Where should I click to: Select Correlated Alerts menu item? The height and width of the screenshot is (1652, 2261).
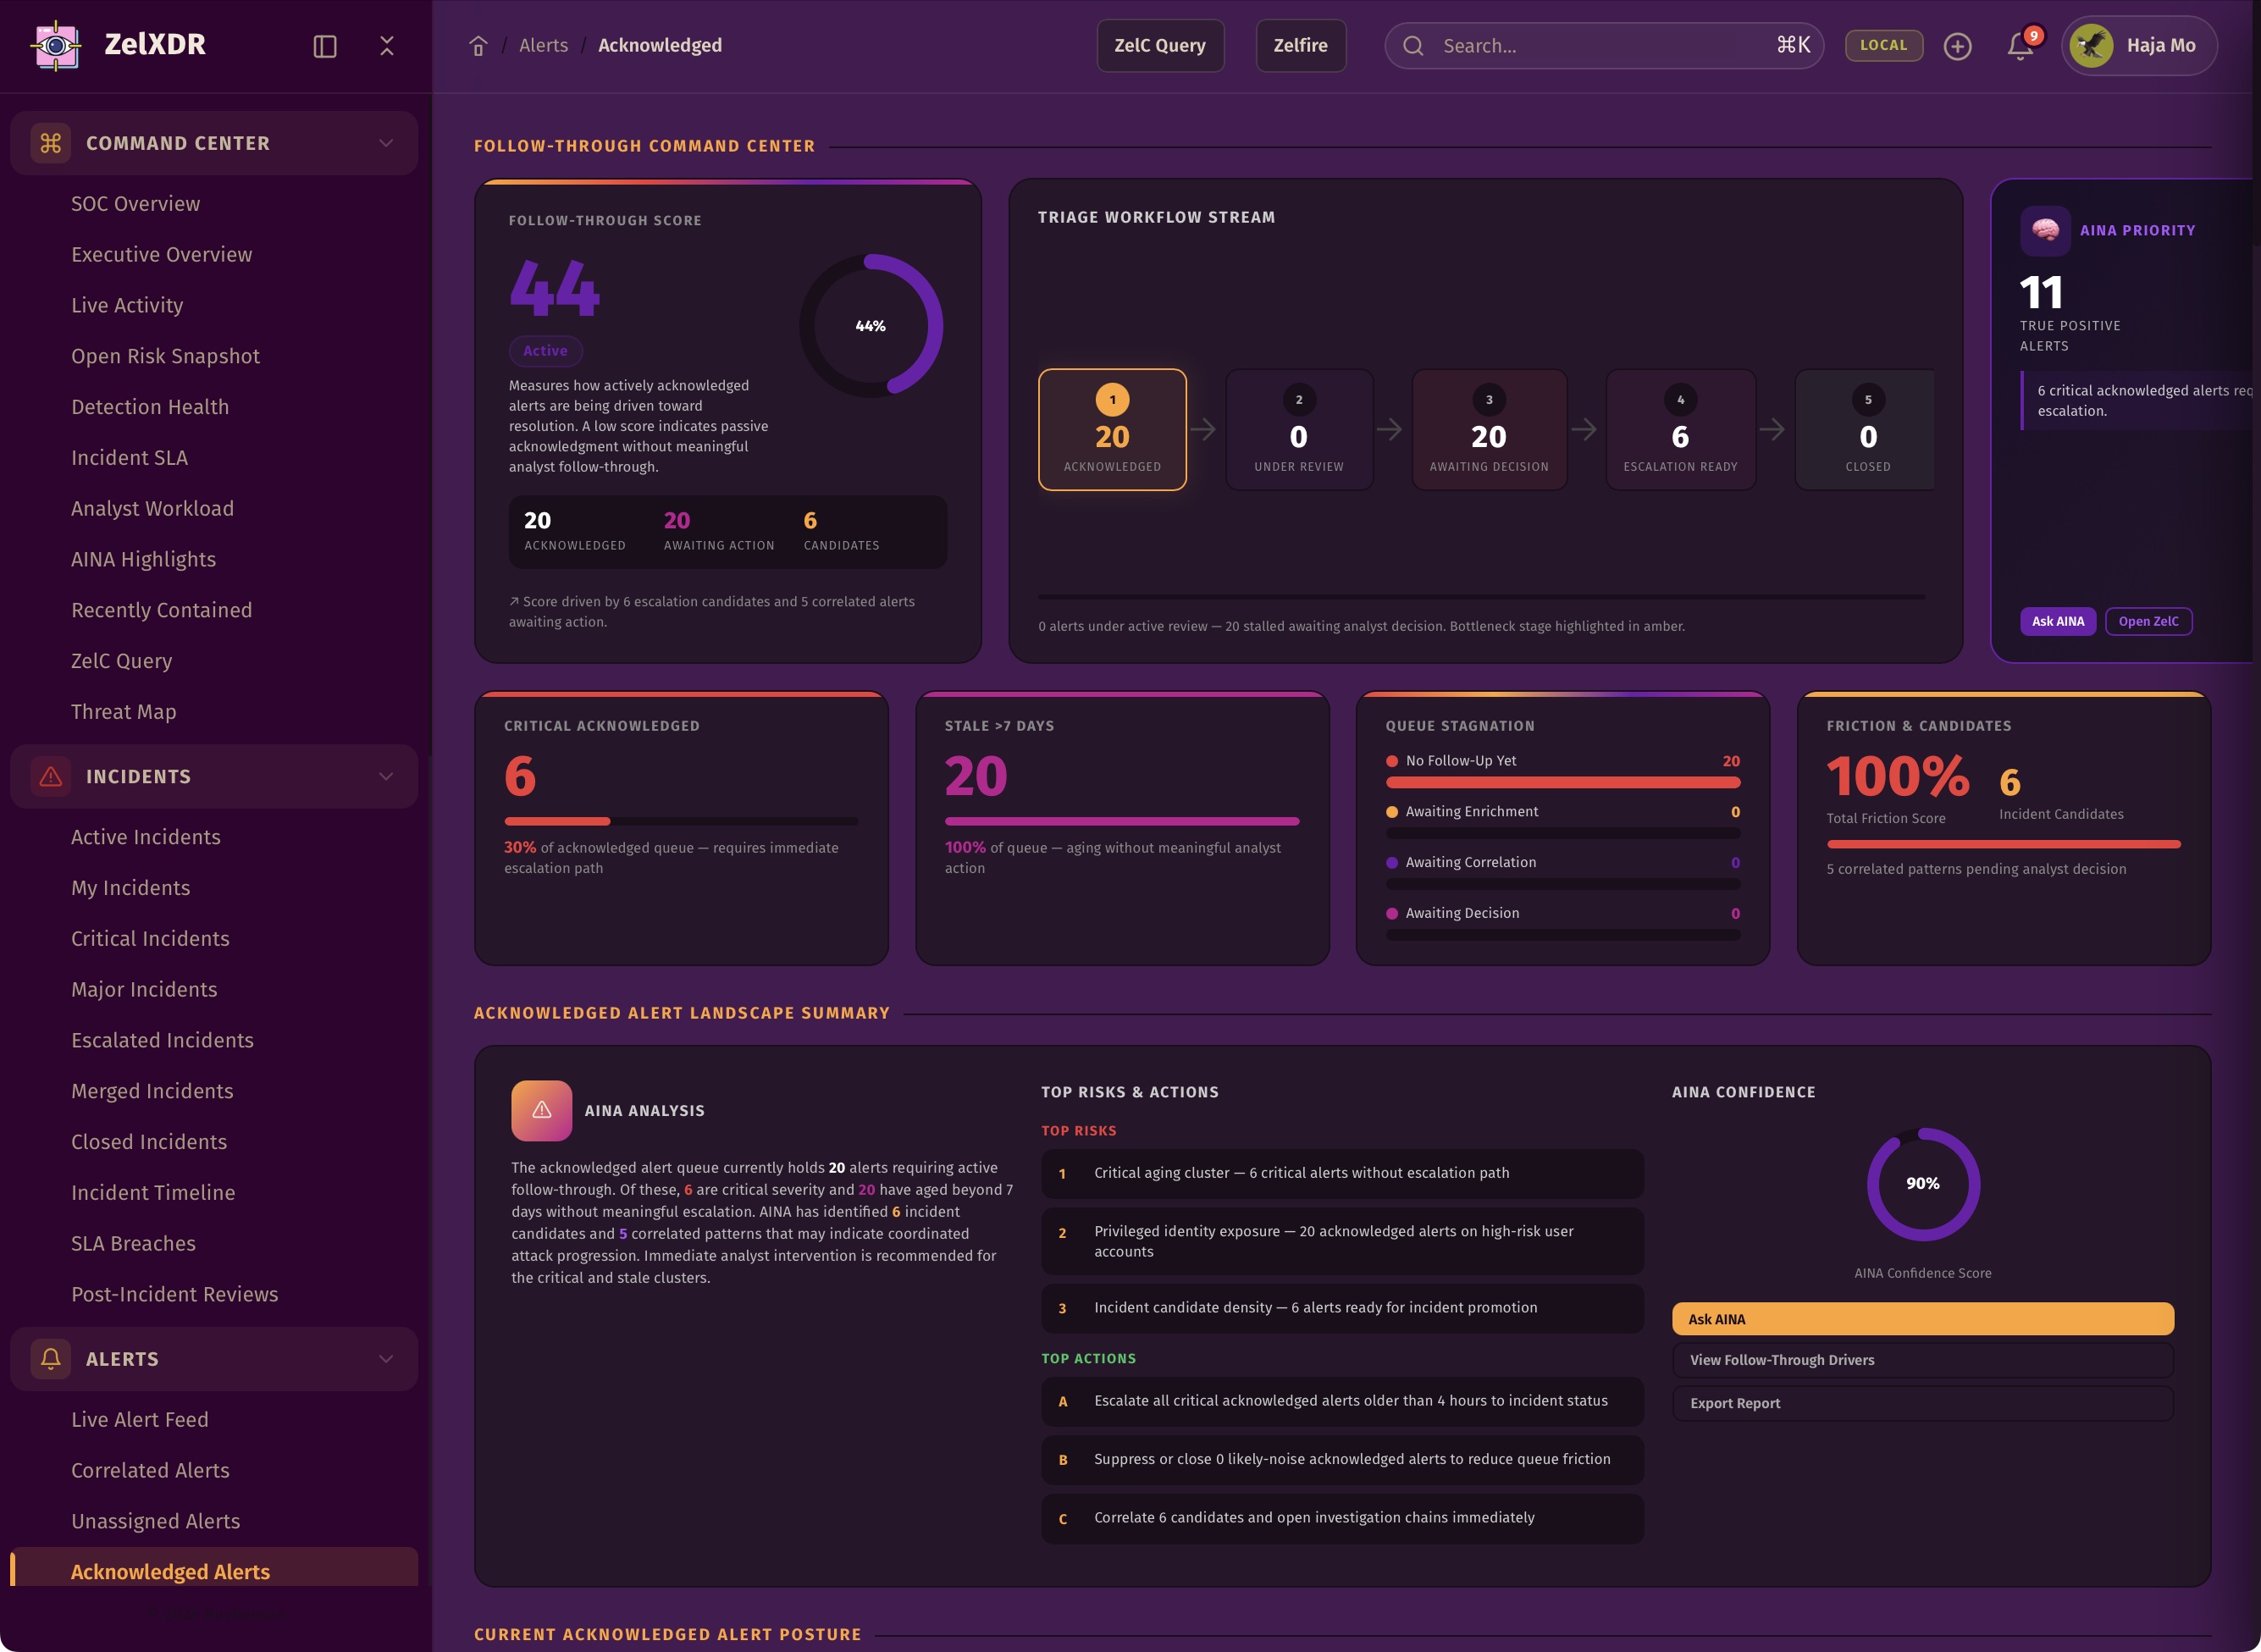[x=150, y=1470]
